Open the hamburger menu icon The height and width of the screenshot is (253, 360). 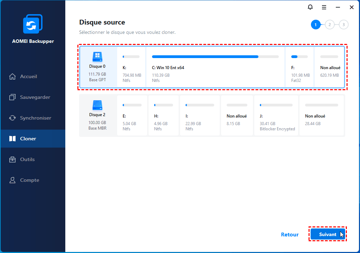pyautogui.click(x=324, y=7)
